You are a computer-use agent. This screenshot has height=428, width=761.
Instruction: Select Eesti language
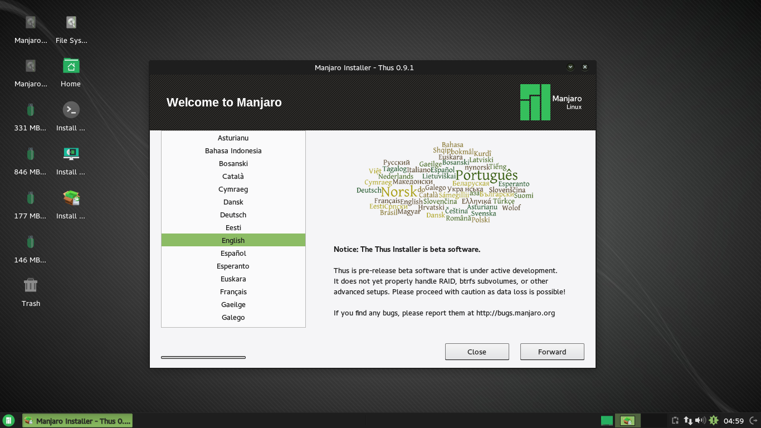233,227
